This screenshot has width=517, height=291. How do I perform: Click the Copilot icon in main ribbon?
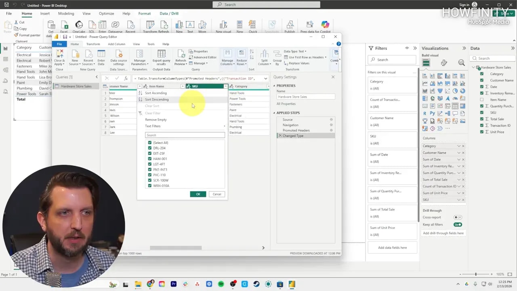(325, 25)
